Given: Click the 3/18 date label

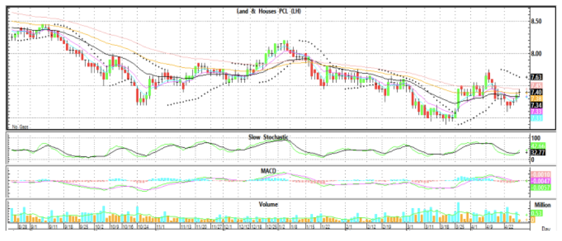Looking at the screenshot, I should coord(445,226).
